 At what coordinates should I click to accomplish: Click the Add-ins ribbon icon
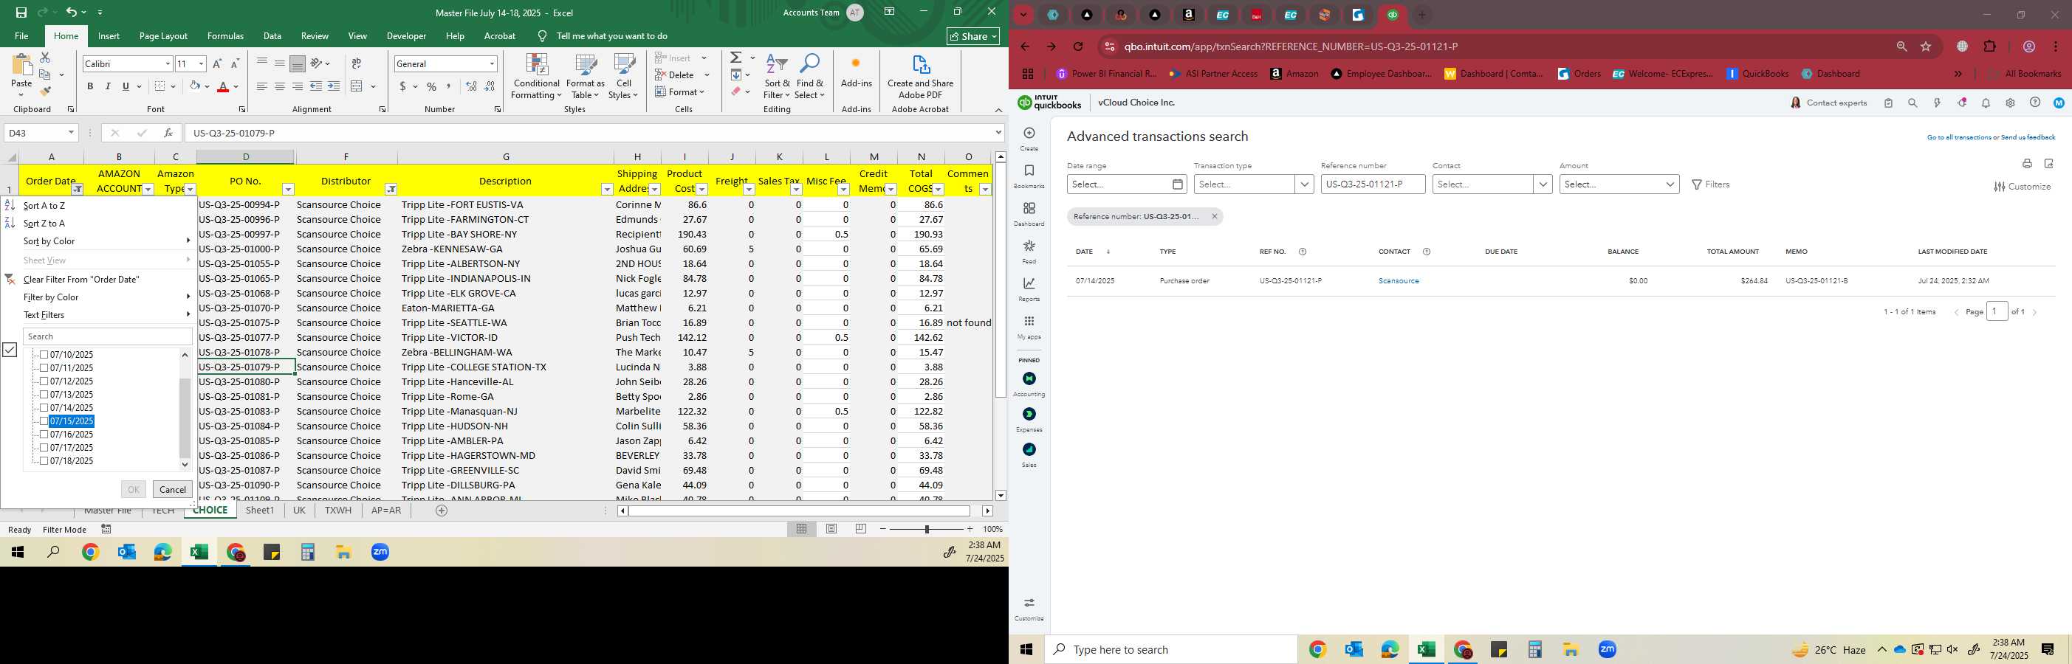pos(856,71)
